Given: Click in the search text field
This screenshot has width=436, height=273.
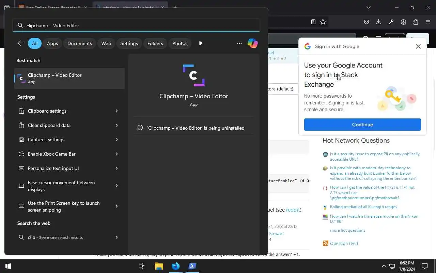Looking at the screenshot, I should 136,26.
